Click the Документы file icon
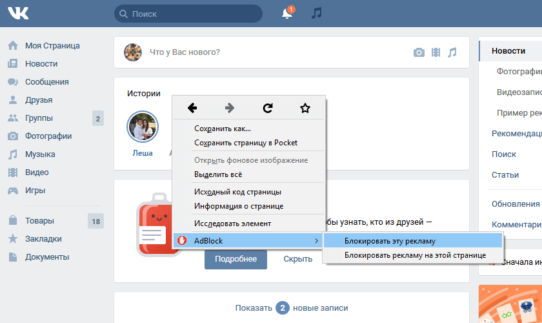The image size is (542, 323). (13, 257)
